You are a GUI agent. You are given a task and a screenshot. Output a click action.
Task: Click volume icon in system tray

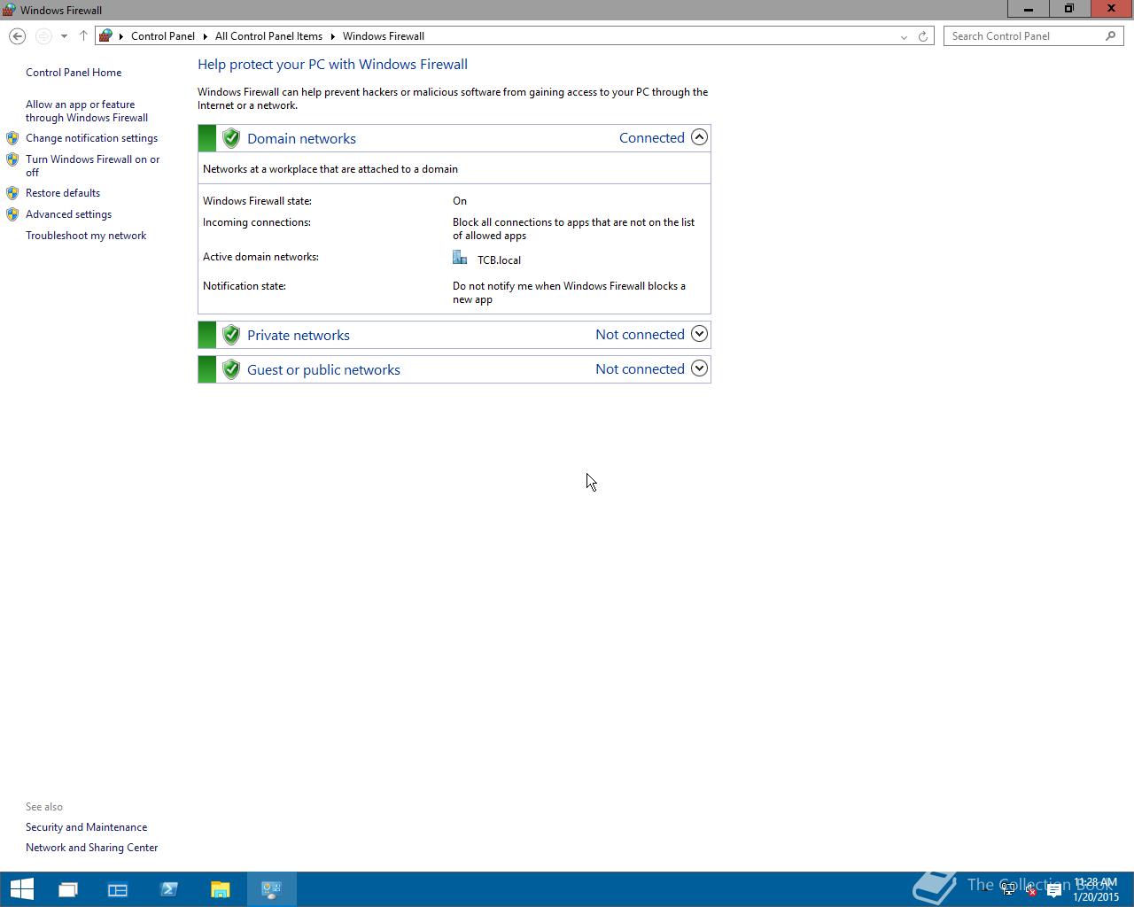[x=1031, y=890]
